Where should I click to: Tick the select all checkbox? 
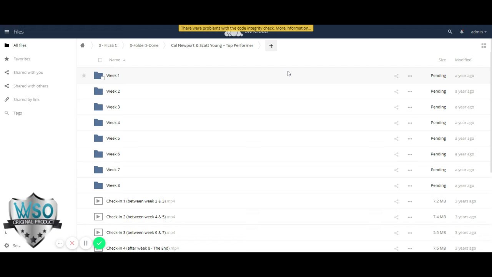point(100,60)
